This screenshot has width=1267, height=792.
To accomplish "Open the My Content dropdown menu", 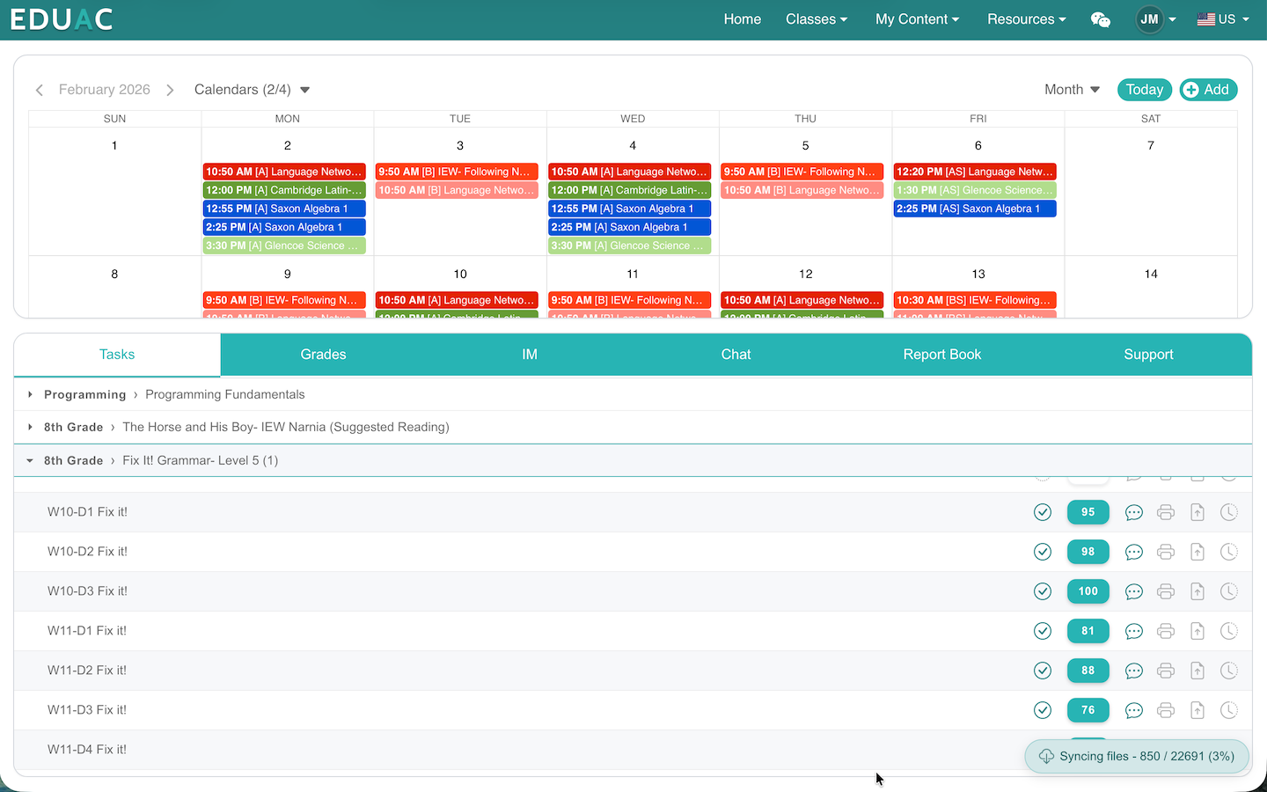I will 917,19.
